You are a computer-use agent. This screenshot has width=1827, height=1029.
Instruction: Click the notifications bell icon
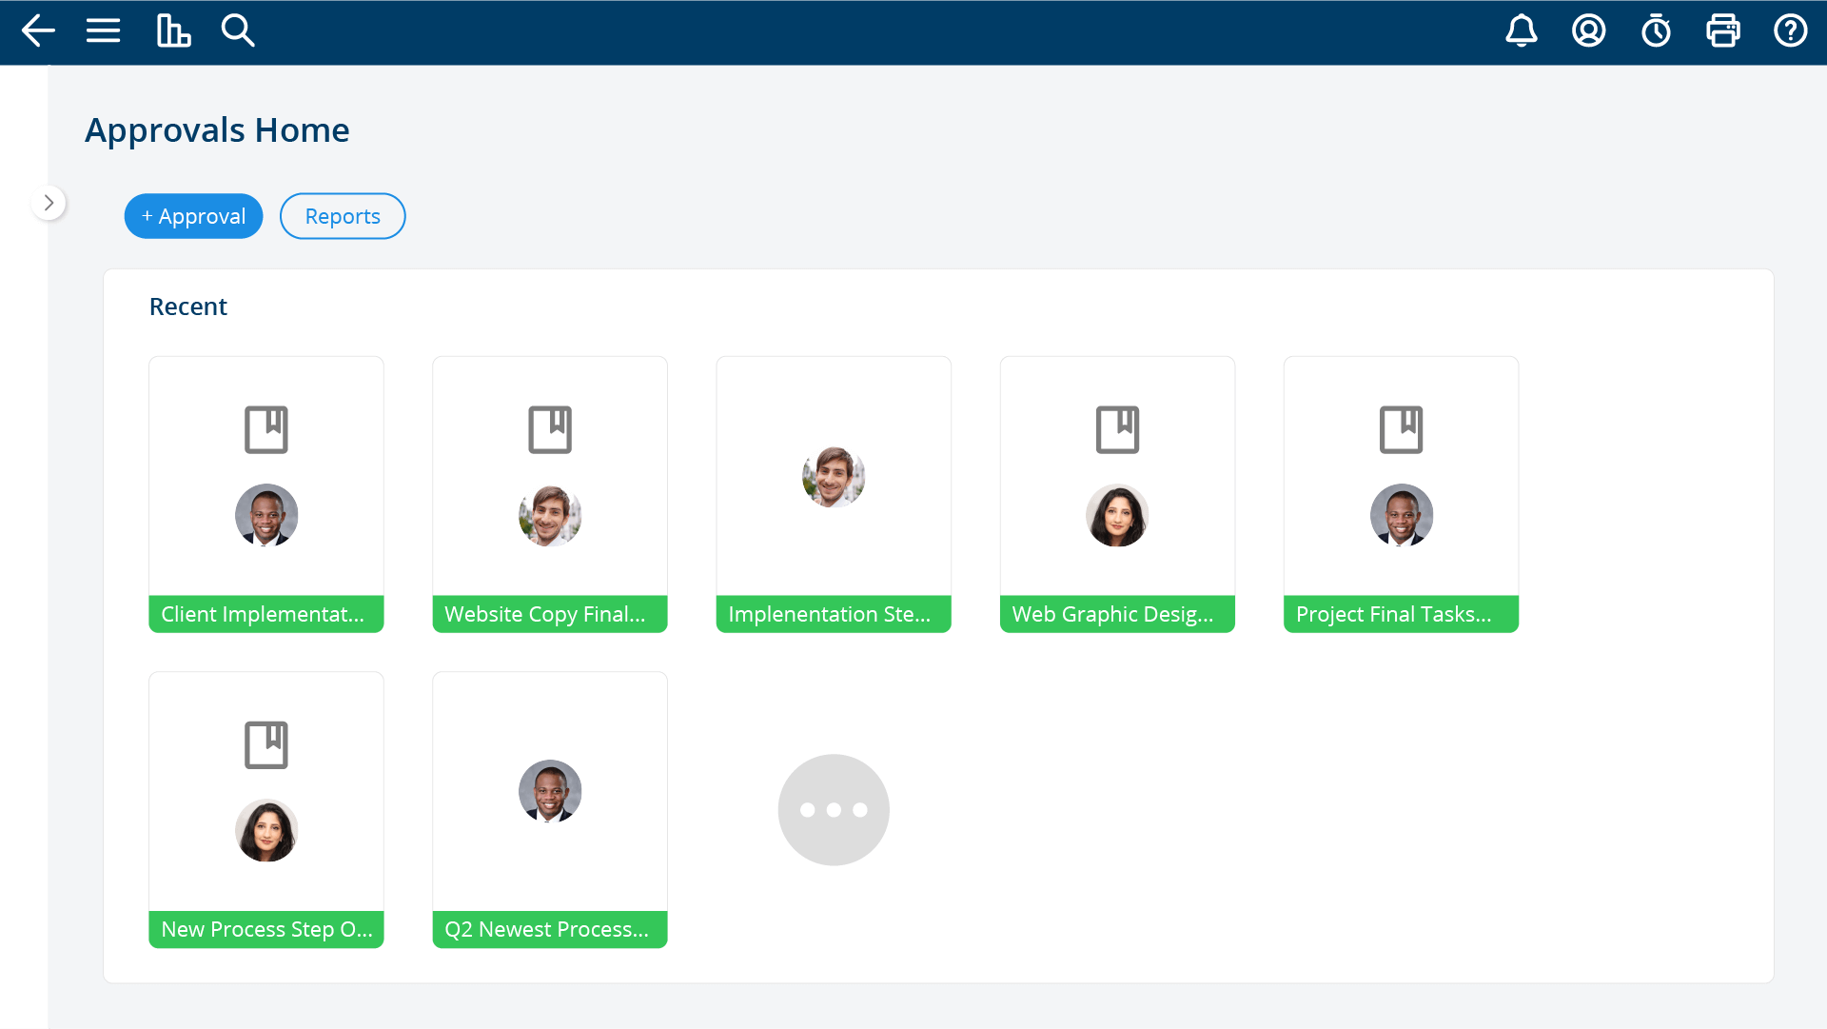point(1522,31)
